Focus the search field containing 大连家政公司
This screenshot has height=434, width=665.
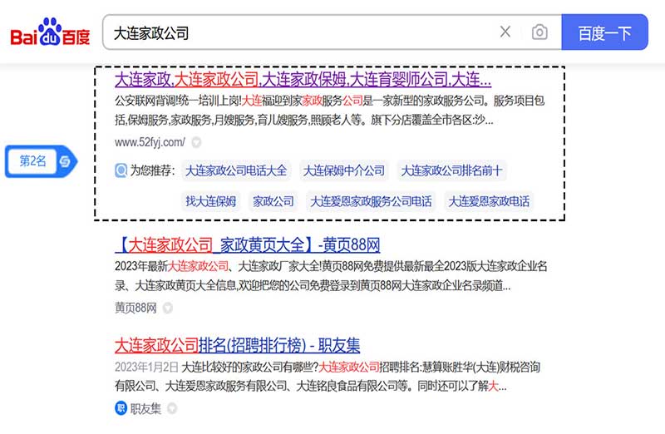(x=299, y=33)
